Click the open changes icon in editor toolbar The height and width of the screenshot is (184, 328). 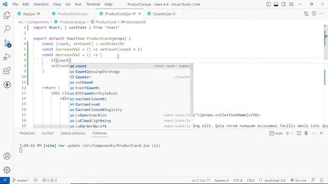tap(306, 14)
